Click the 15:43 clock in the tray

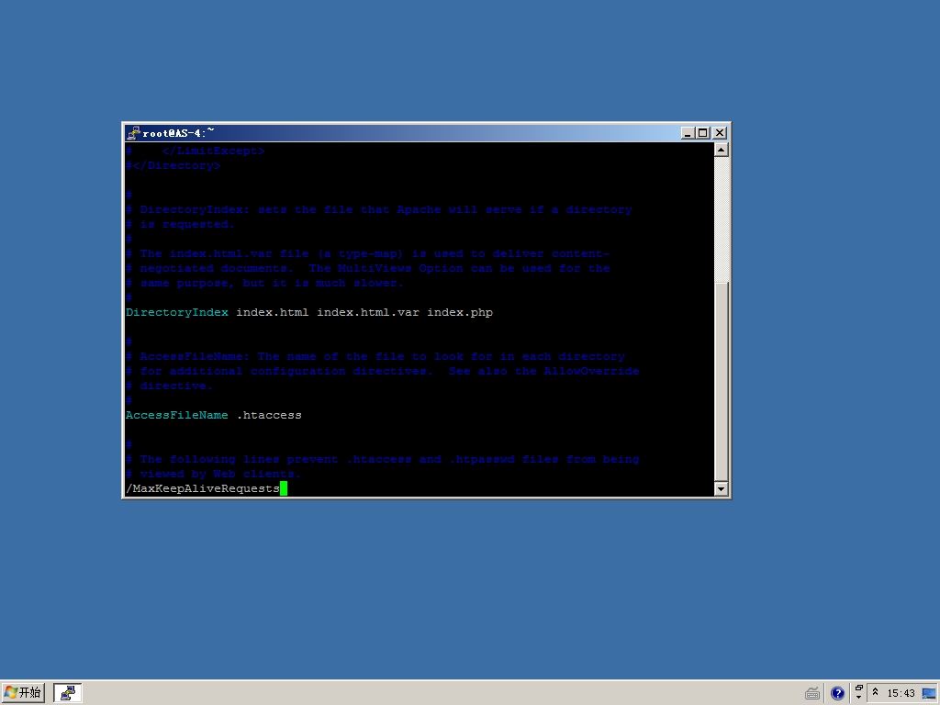901,694
